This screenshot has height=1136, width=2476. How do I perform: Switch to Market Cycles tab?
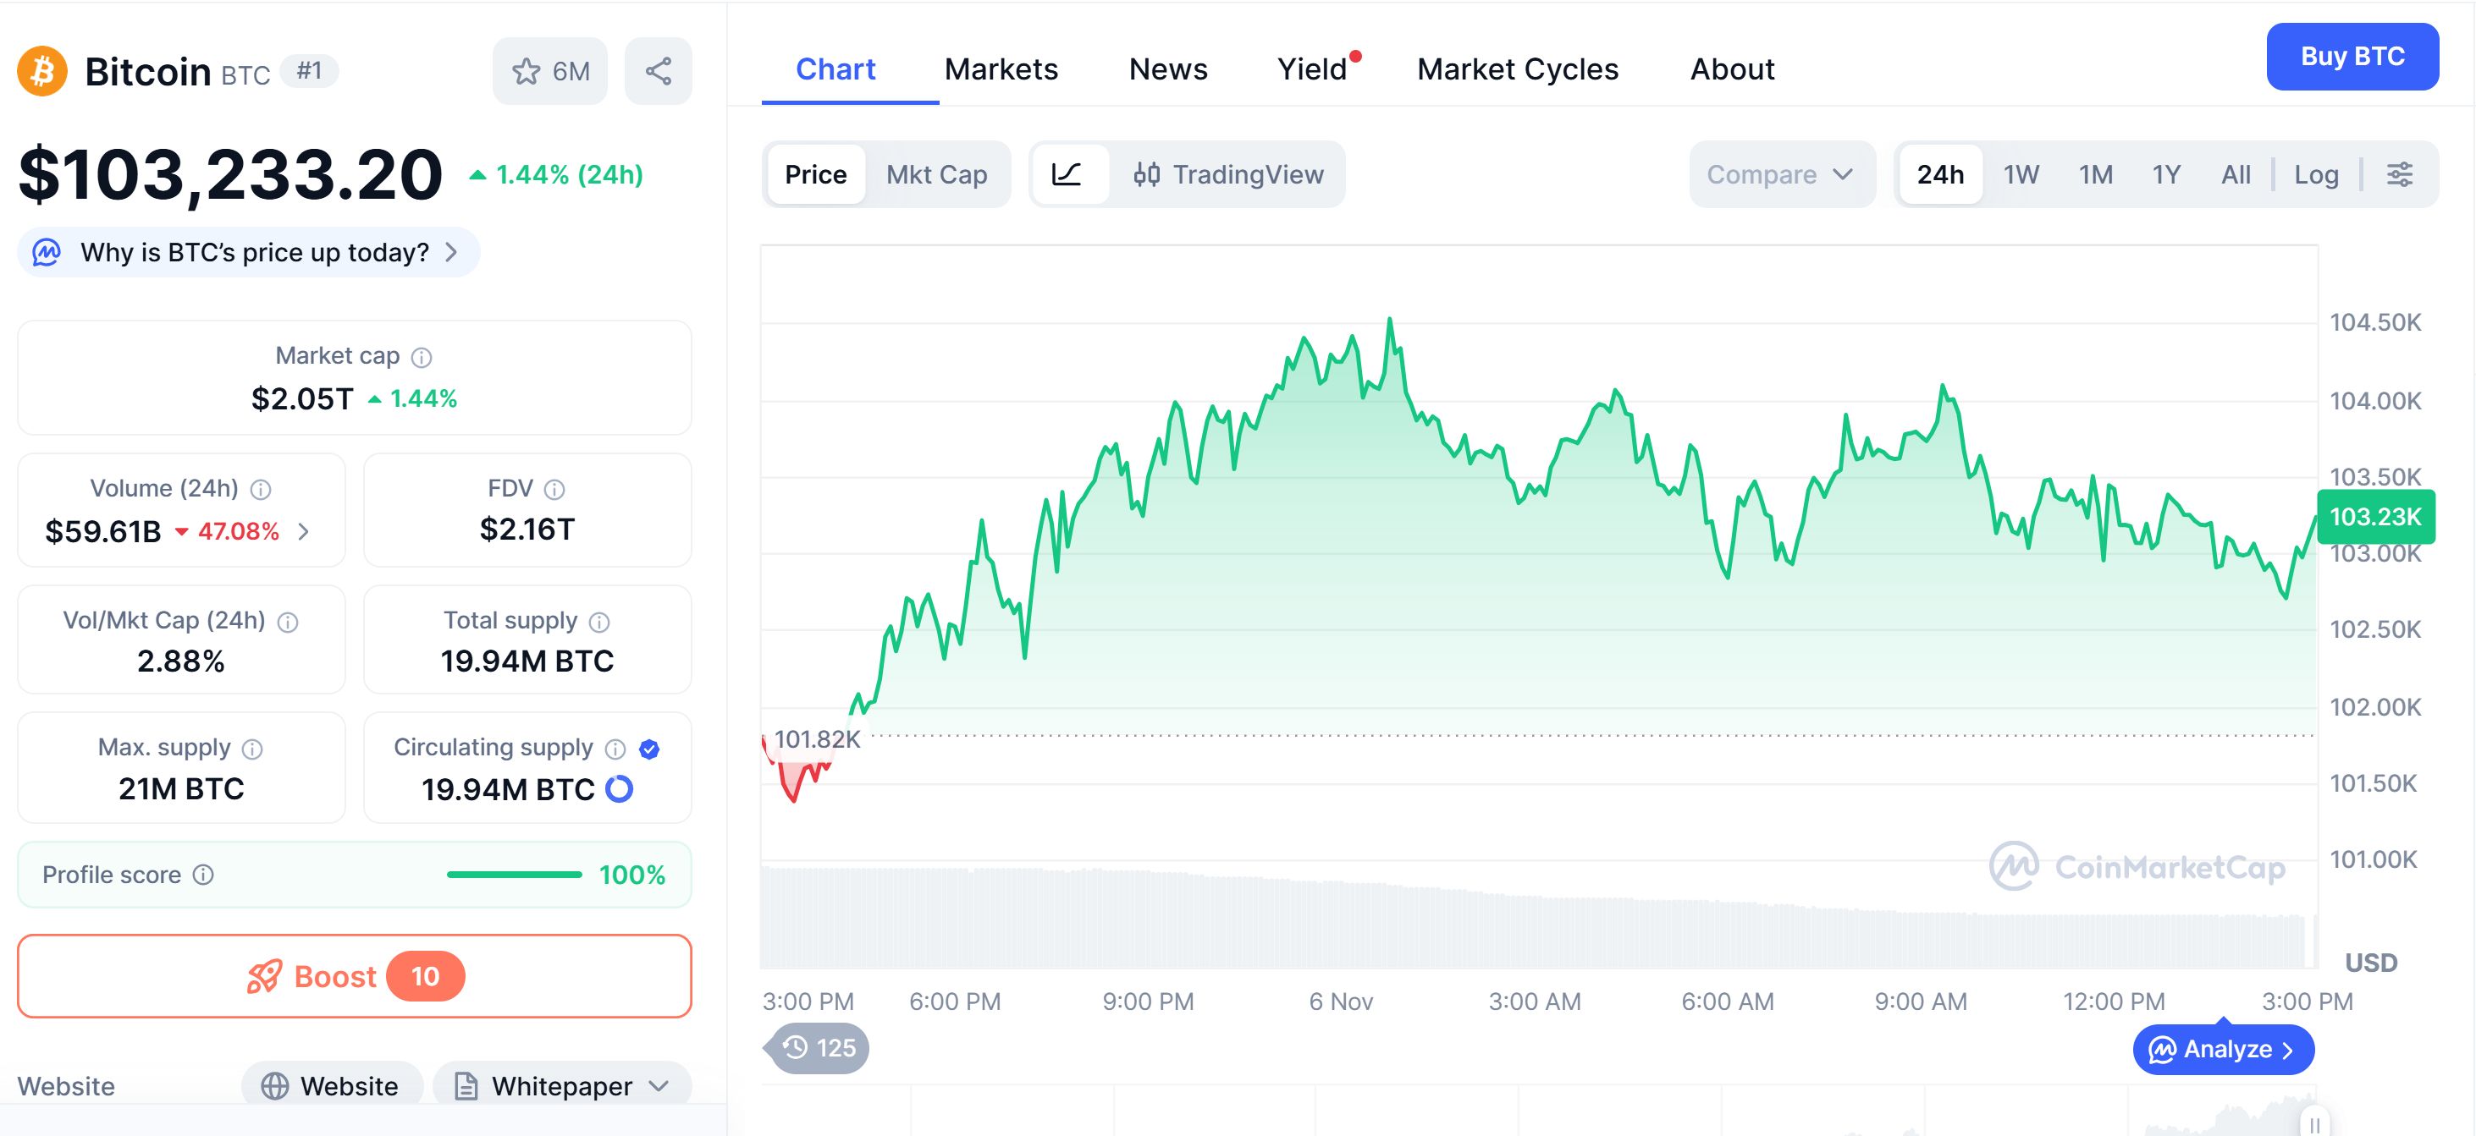1517,69
